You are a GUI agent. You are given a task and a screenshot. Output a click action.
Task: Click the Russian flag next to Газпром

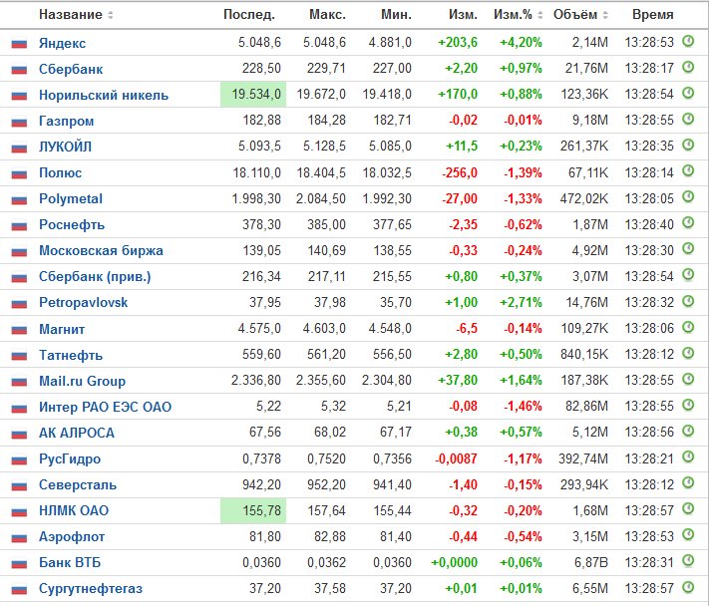click(19, 122)
